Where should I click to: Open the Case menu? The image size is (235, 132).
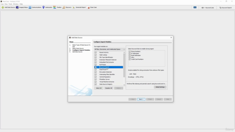tap(2, 4)
